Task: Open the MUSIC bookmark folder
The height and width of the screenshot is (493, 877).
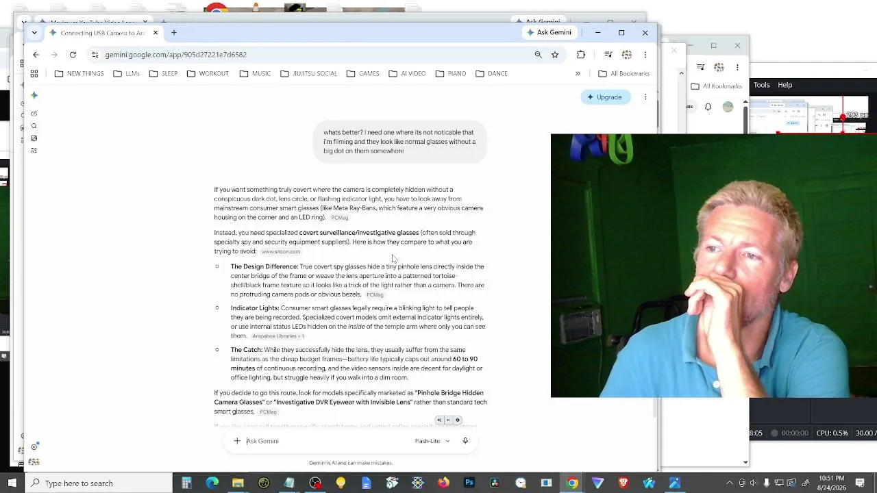Action: click(x=255, y=74)
